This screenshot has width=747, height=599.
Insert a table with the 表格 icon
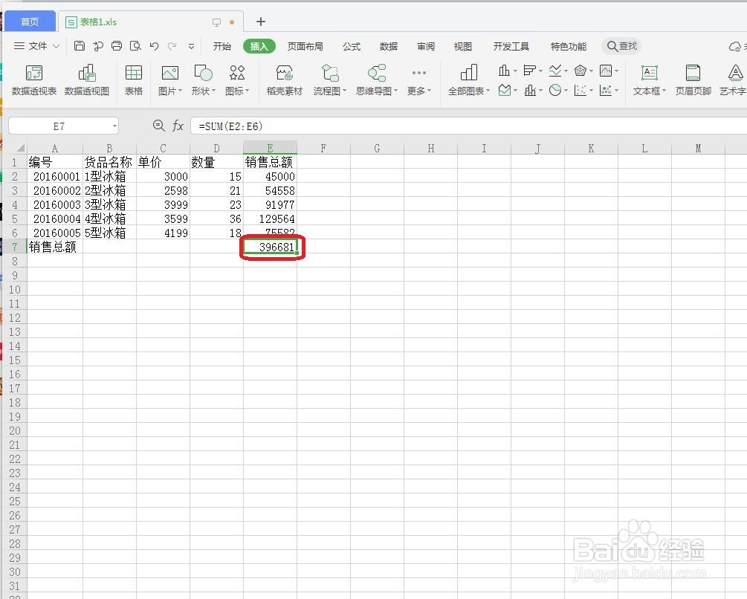pyautogui.click(x=133, y=80)
